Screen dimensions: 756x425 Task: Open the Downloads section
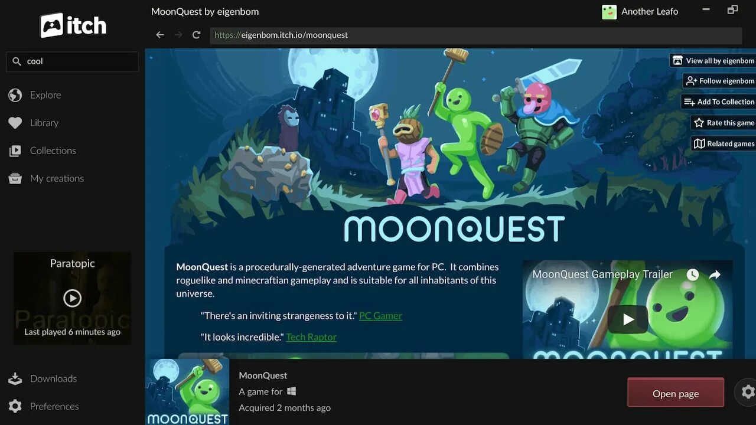pyautogui.click(x=43, y=378)
